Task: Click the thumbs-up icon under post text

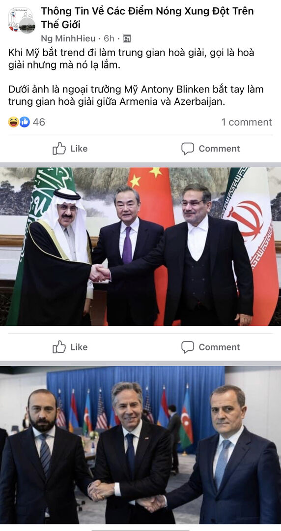Action: [x=59, y=148]
